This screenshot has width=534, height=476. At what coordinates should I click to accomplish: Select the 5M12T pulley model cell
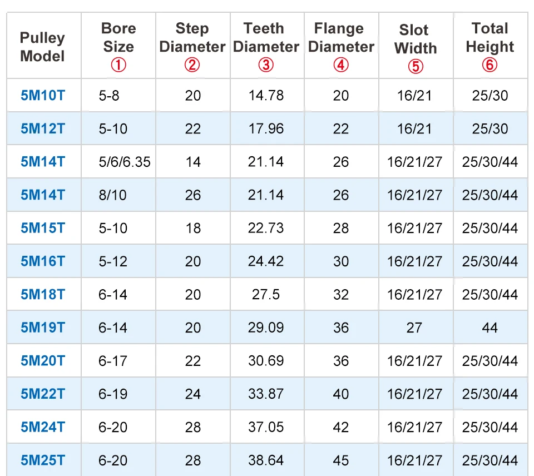(43, 128)
